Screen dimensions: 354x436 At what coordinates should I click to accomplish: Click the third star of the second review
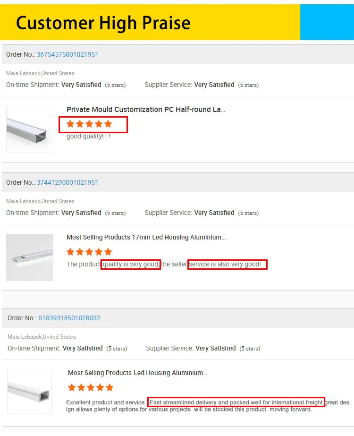89,252
